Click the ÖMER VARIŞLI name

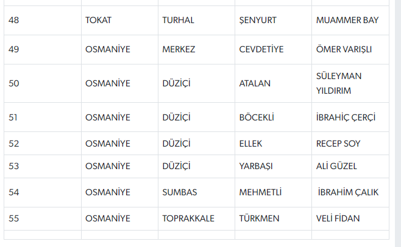(x=344, y=49)
